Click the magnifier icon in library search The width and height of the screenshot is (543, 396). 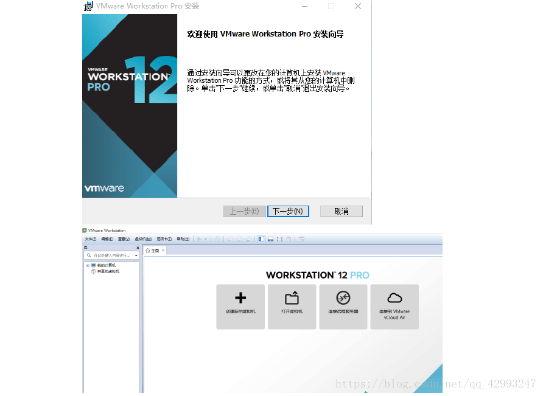pos(89,255)
